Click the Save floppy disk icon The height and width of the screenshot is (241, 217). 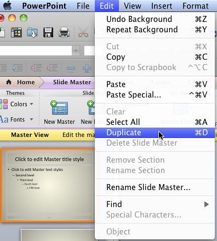(48, 32)
